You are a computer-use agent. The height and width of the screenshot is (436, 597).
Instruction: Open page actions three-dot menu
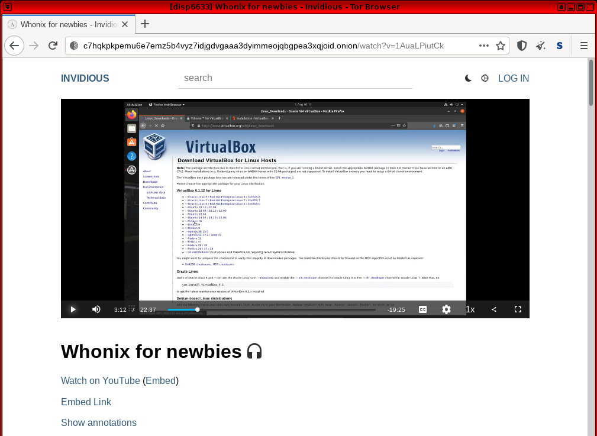point(483,46)
